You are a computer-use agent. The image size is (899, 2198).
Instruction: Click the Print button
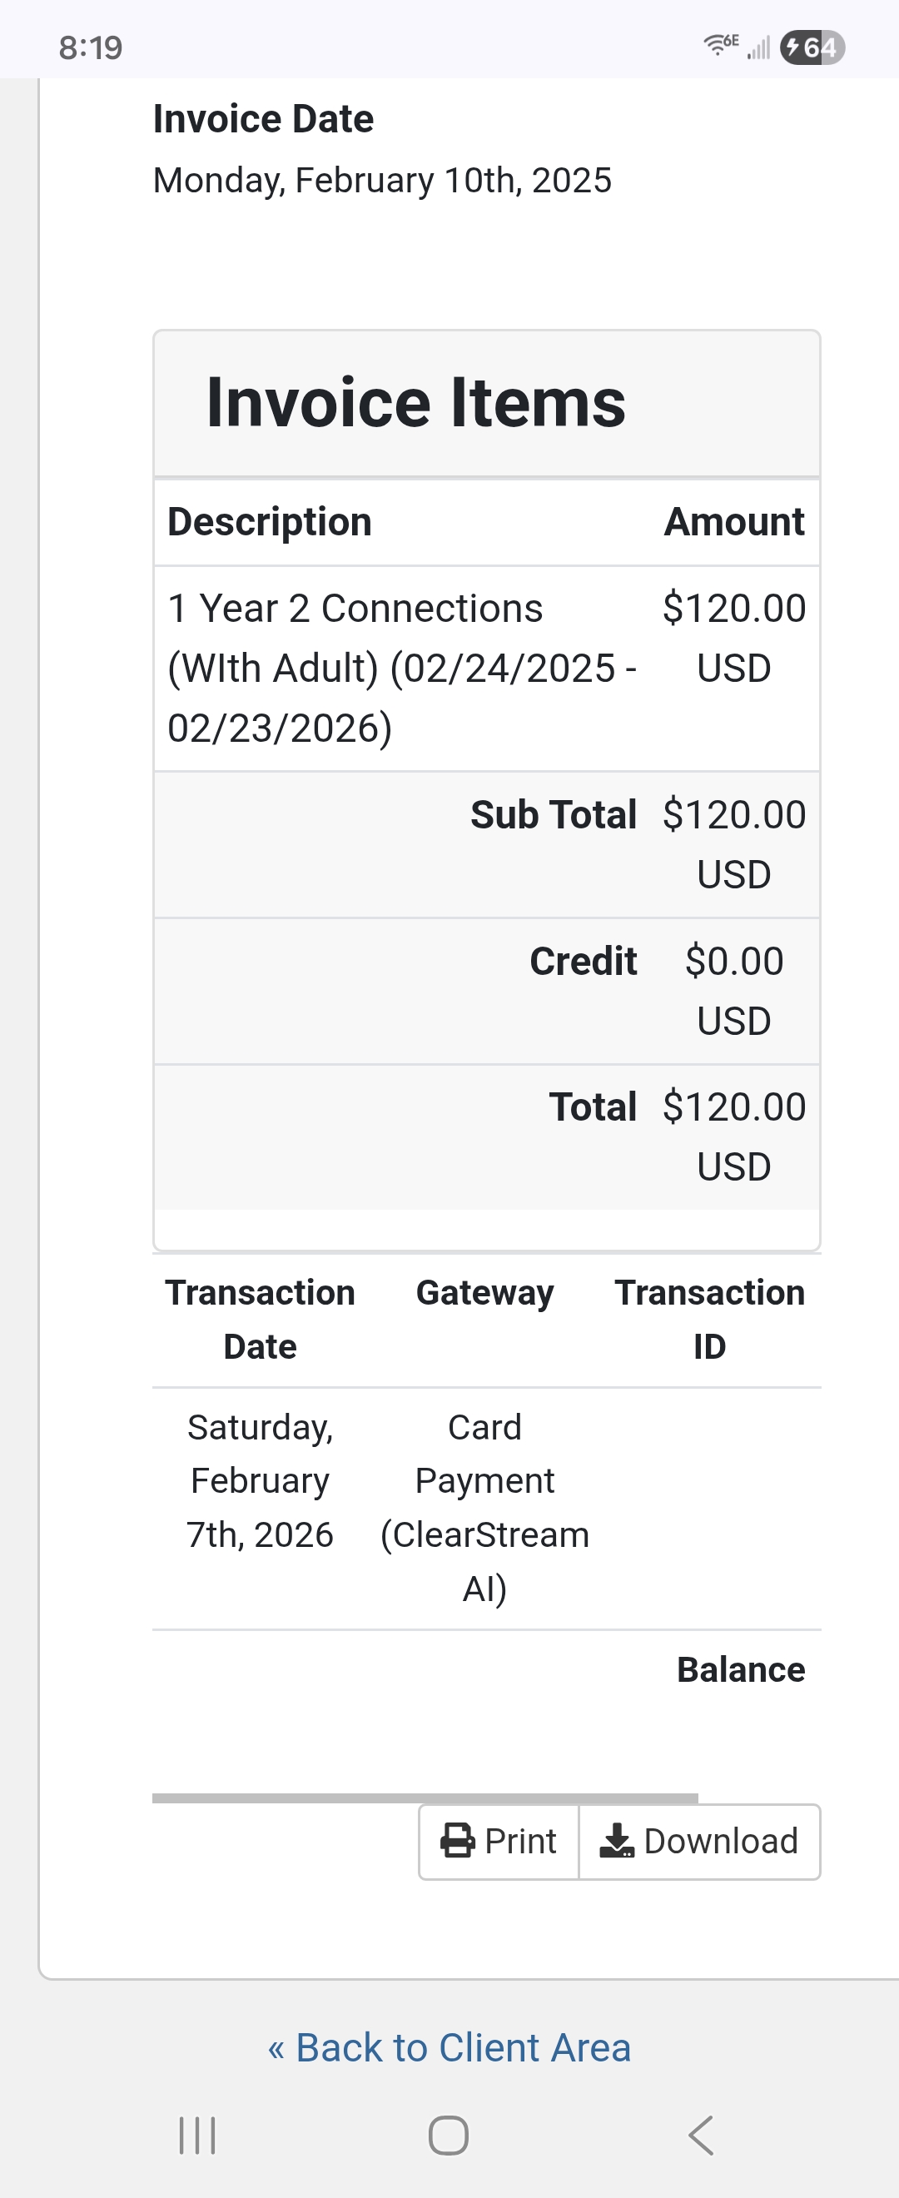(x=499, y=1842)
